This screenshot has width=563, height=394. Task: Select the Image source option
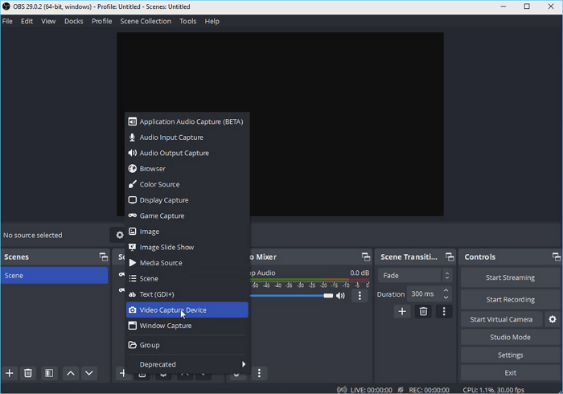187,232
